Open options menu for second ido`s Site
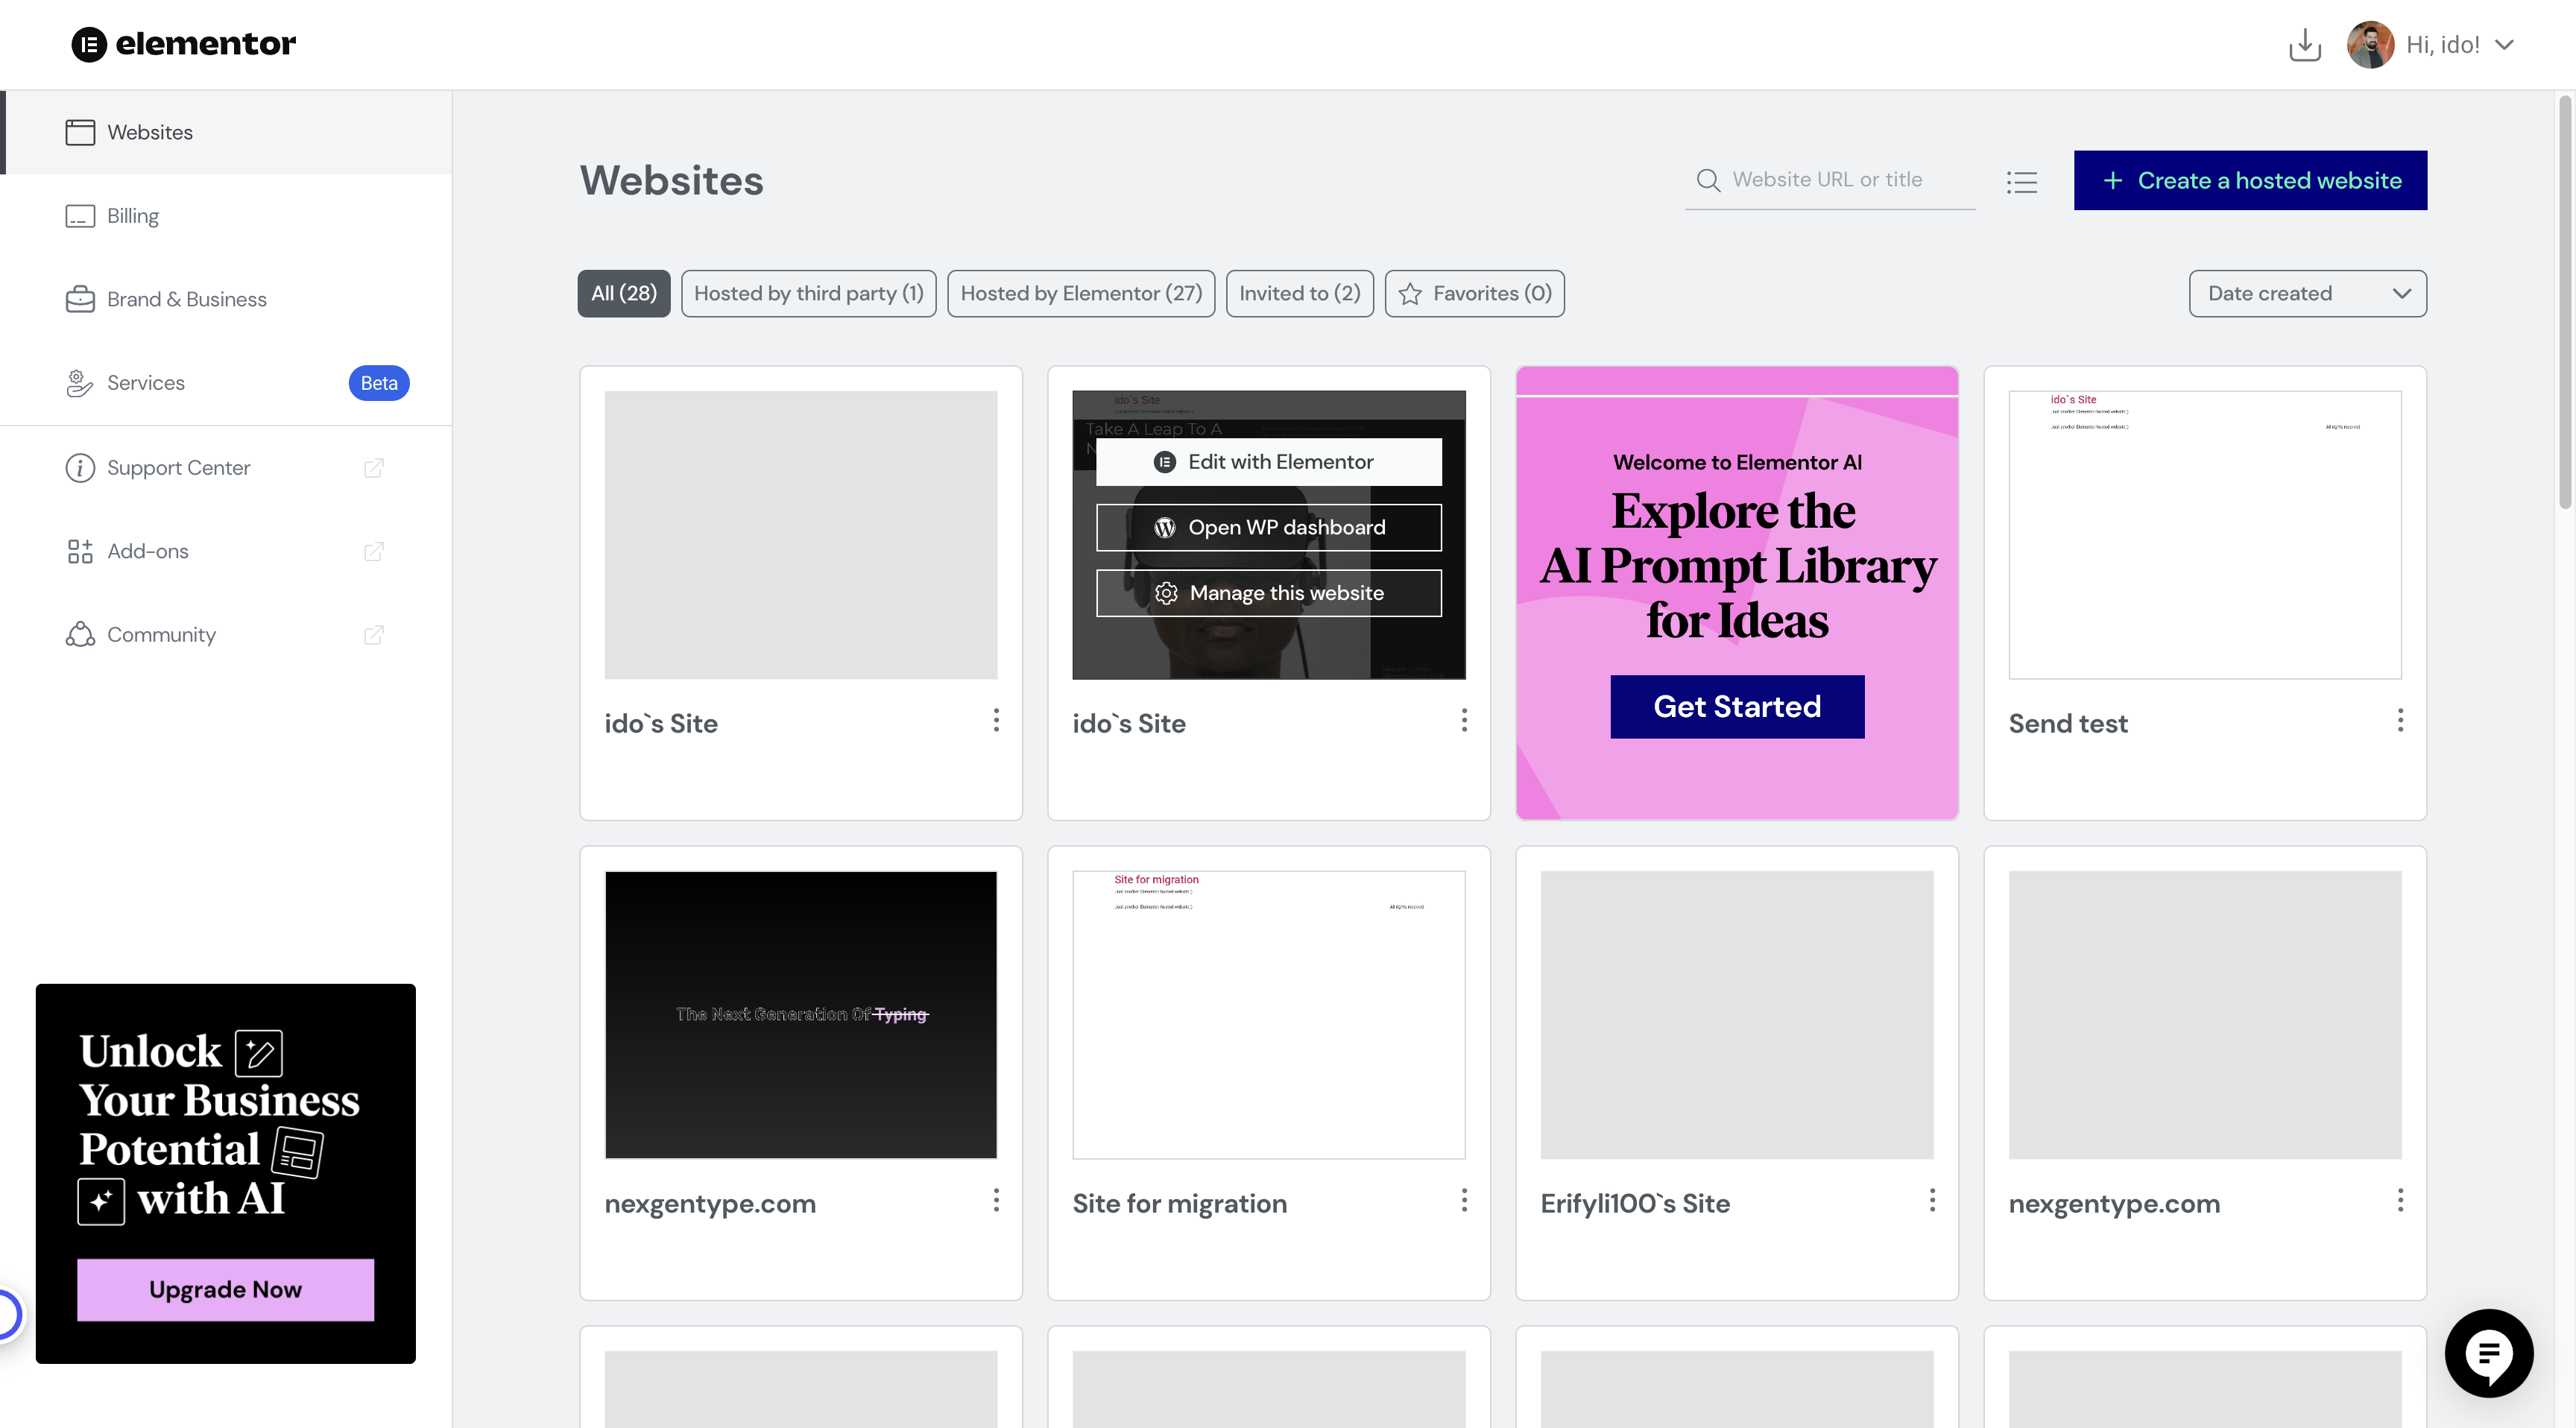The image size is (2576, 1428). (1464, 720)
